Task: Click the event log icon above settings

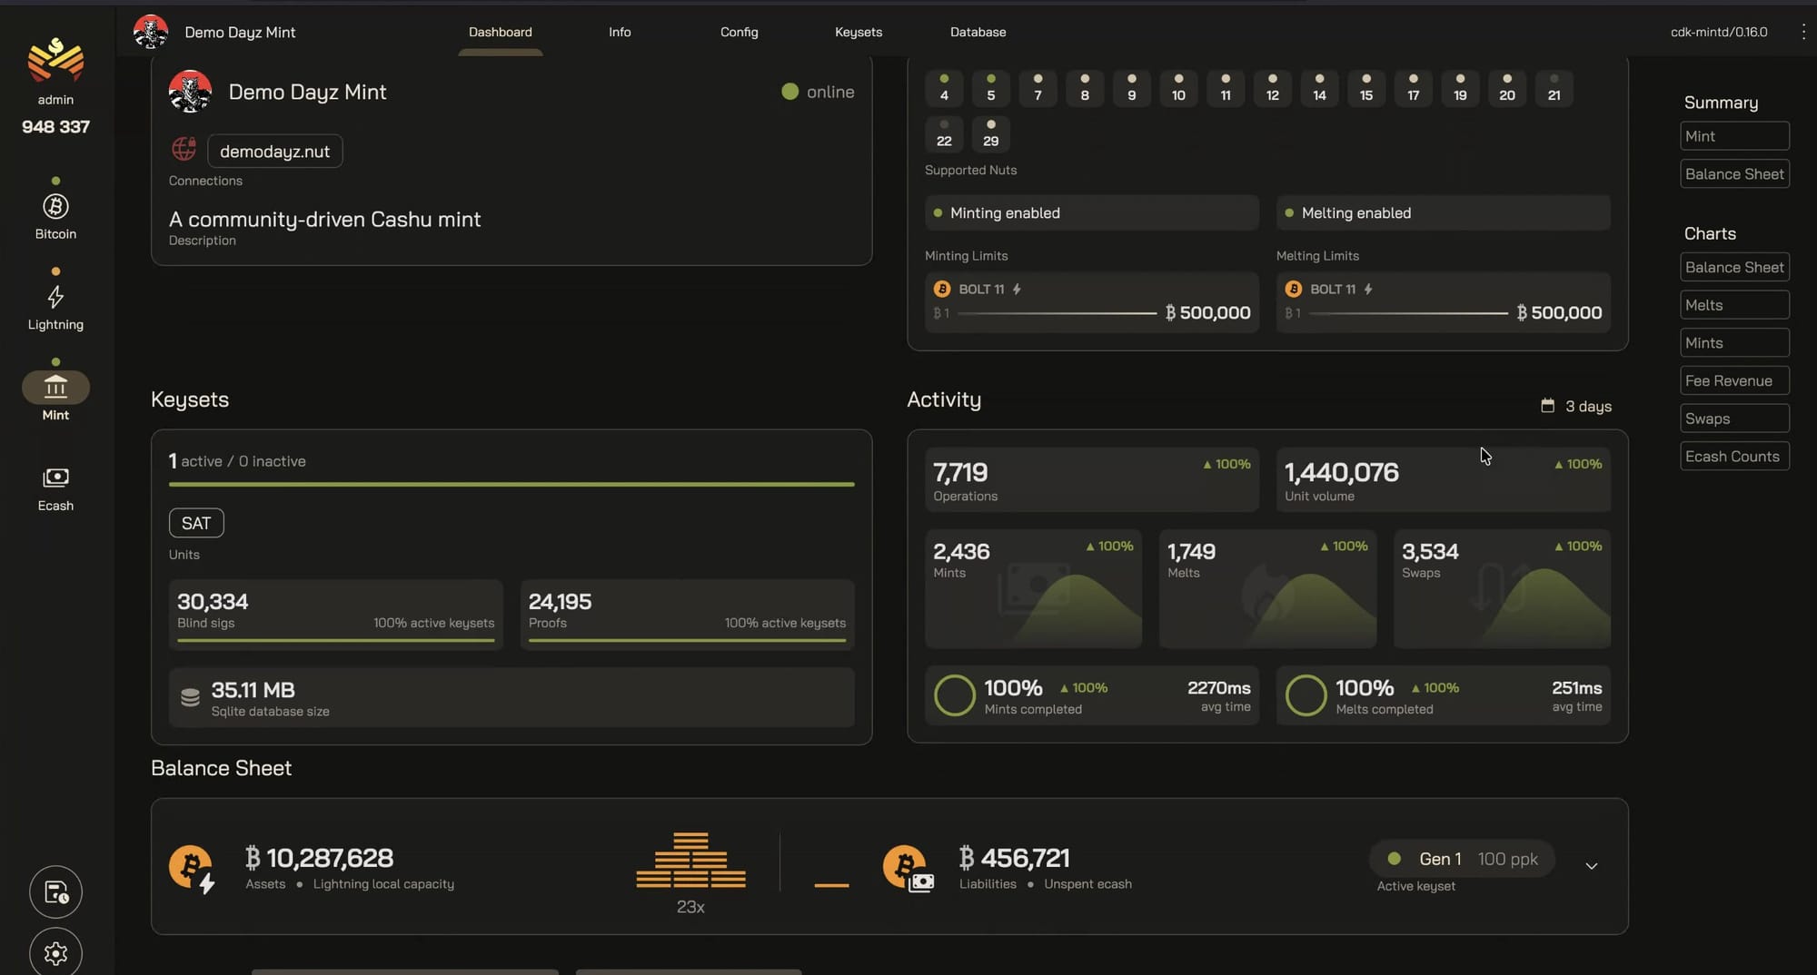Action: [x=55, y=891]
